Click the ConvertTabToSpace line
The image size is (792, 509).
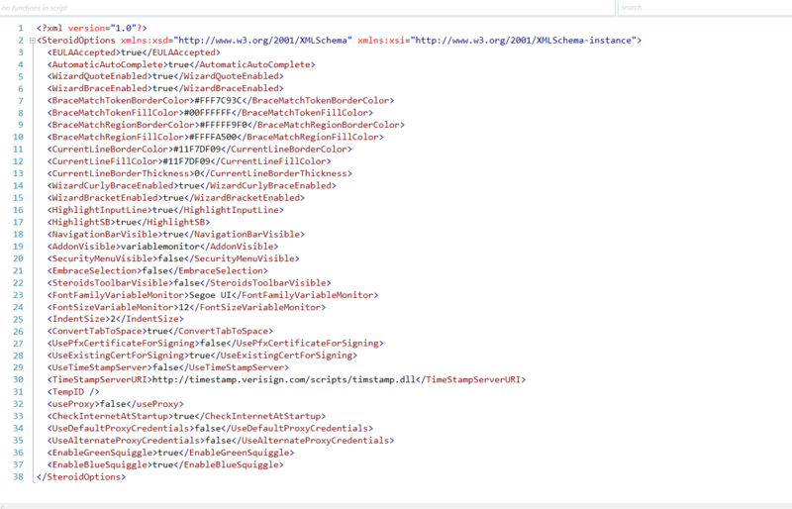(160, 331)
